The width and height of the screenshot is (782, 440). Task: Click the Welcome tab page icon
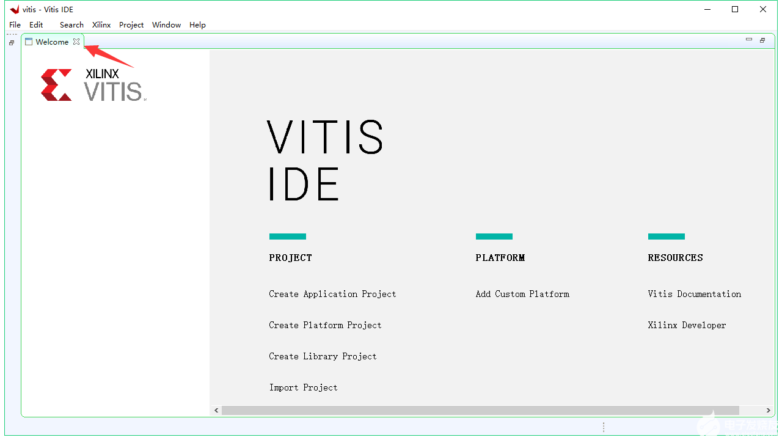coord(29,42)
